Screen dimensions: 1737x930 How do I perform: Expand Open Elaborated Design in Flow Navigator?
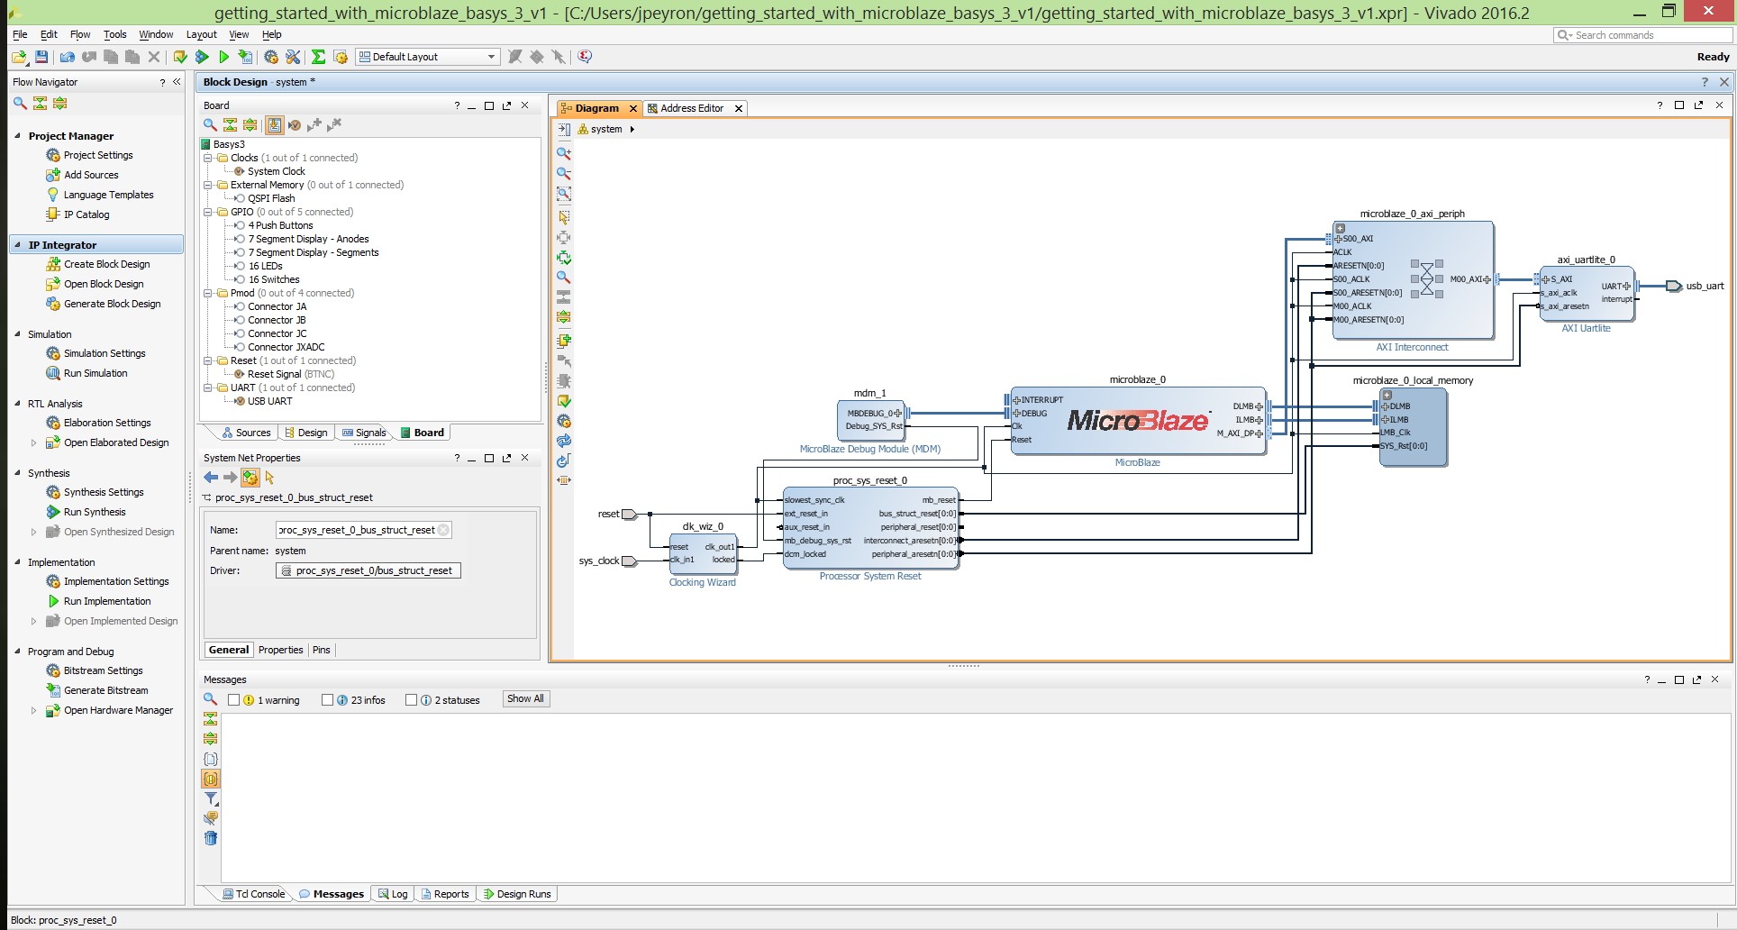(34, 442)
